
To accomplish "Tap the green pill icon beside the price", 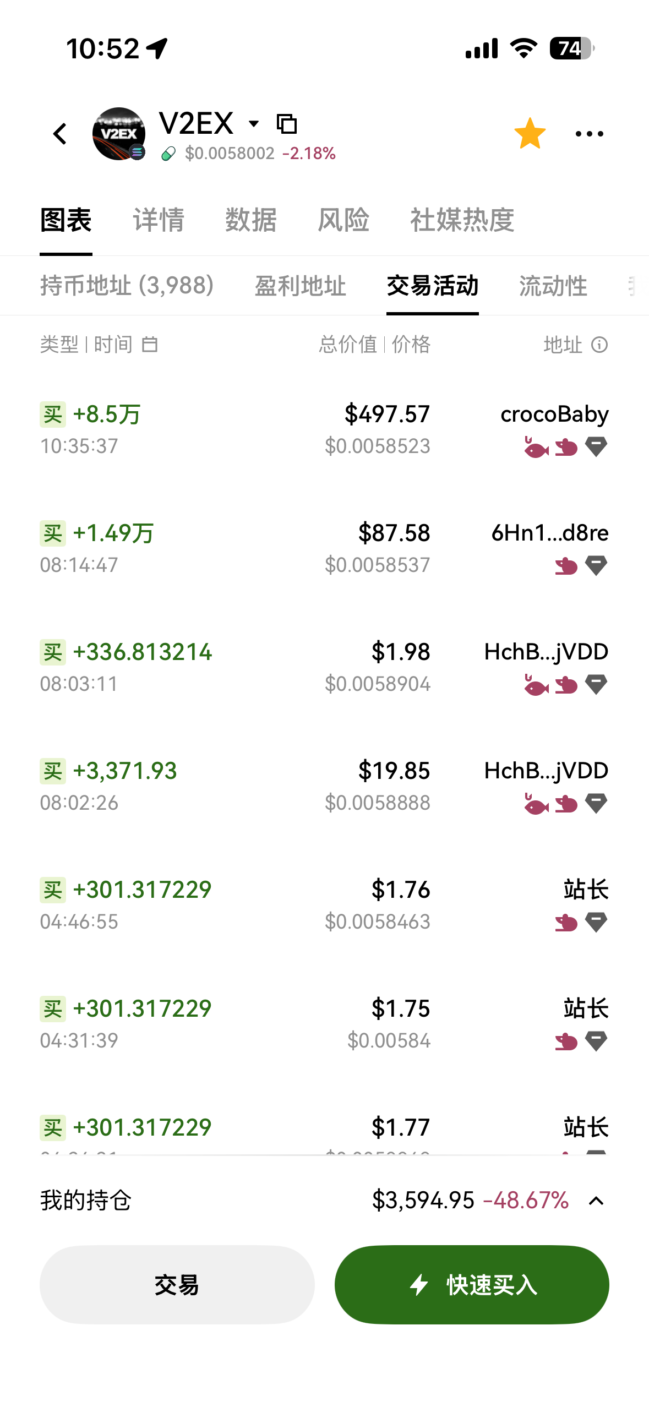I will (x=168, y=154).
